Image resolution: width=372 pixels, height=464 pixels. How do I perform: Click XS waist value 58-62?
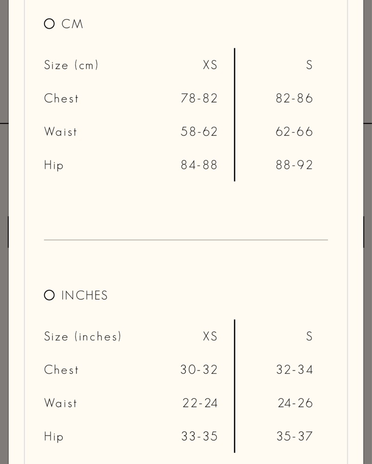tap(199, 132)
